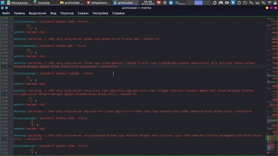This screenshot has width=278, height=156.
Task: Open the Сервис menu
Action: tap(83, 13)
